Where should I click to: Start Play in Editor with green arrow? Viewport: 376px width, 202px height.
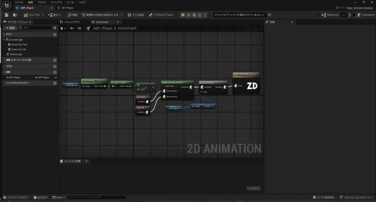tap(183, 15)
